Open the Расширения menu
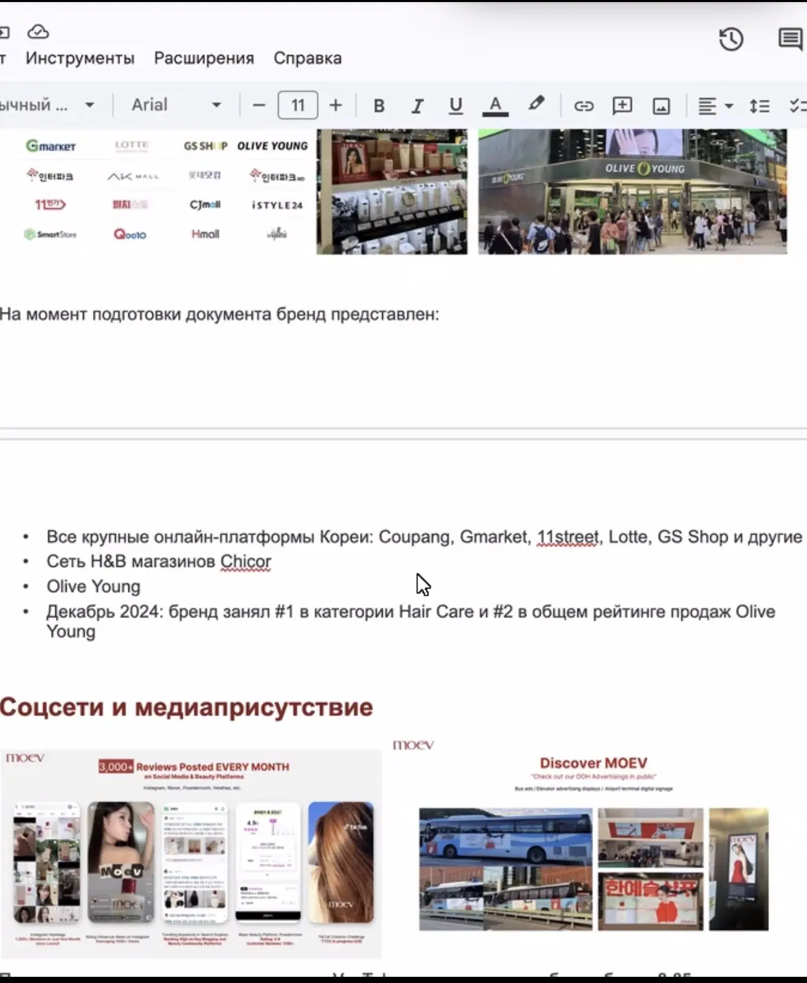This screenshot has width=807, height=983. pos(204,58)
